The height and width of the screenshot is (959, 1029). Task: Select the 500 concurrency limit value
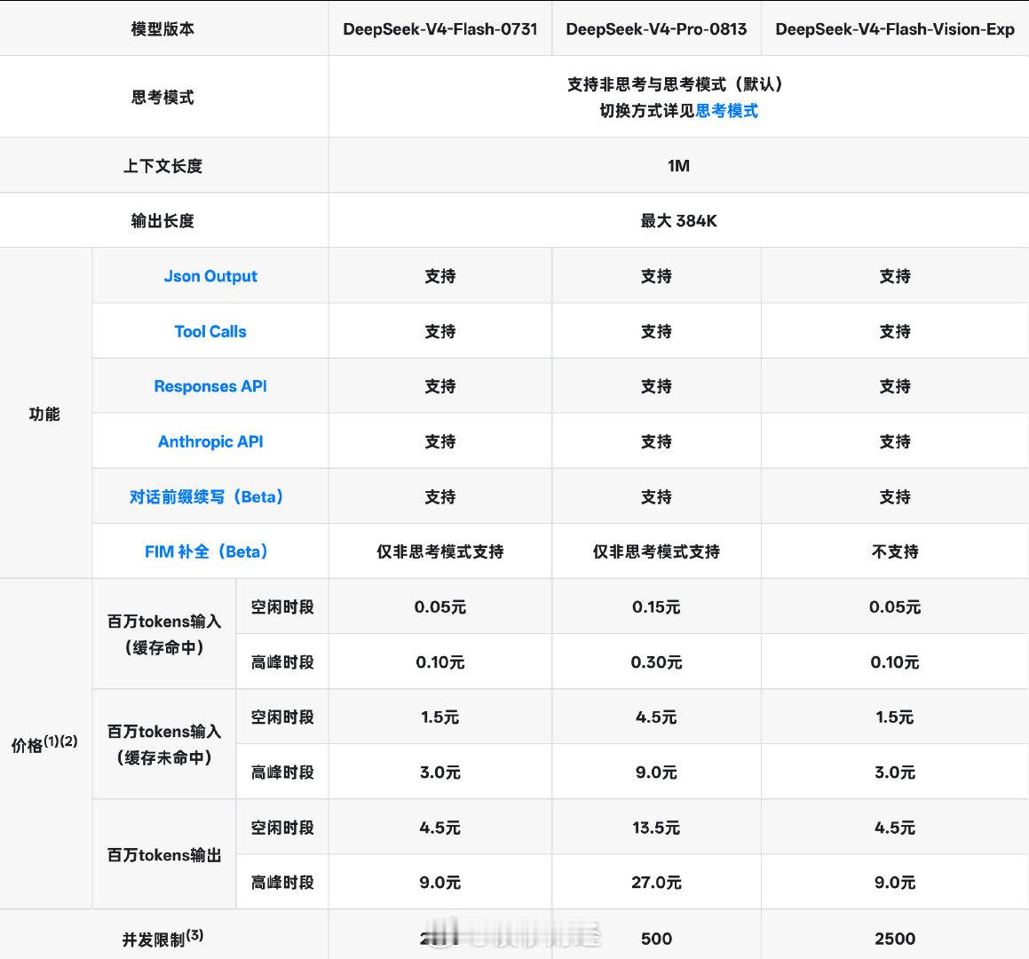coord(656,939)
